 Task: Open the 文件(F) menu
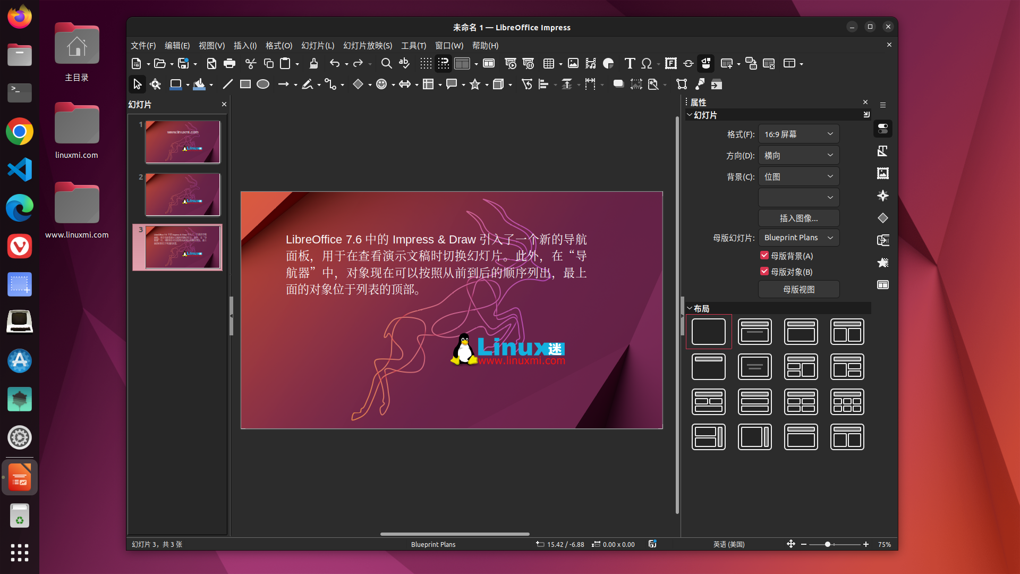point(143,45)
